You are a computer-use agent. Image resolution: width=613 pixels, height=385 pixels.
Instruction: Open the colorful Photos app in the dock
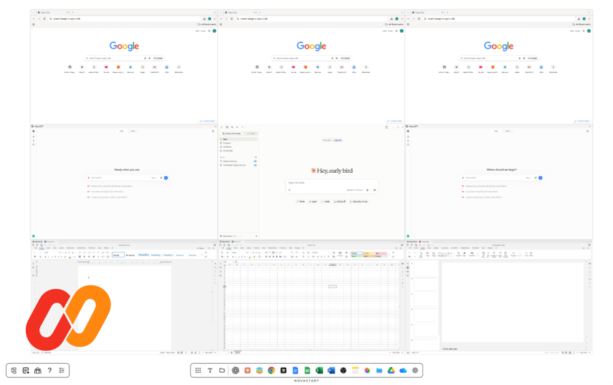(367, 371)
